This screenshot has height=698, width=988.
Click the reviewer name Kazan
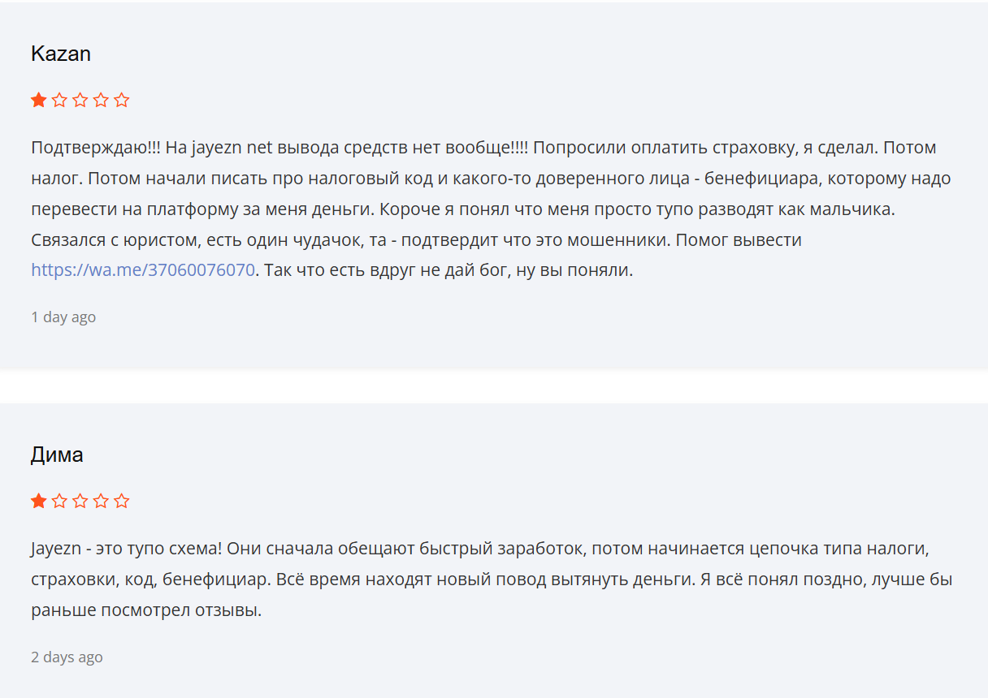pos(60,54)
